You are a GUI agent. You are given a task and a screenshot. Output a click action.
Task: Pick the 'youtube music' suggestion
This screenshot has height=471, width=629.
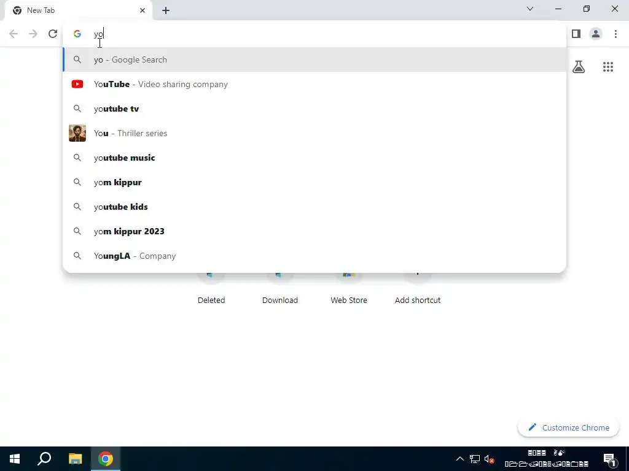click(314, 158)
